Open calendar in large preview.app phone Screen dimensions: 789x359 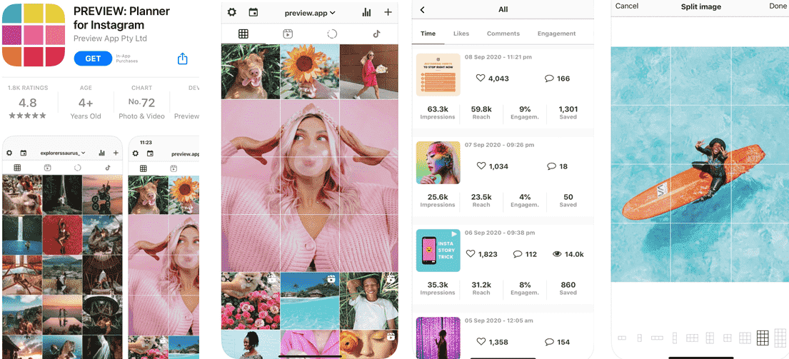[x=253, y=12]
